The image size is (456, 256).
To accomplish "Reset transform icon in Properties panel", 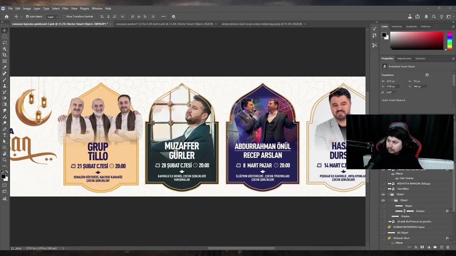I will 427,75.
